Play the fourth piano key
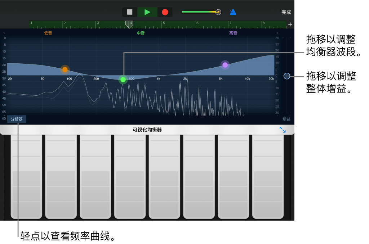This screenshot has width=369, height=244. click(x=130, y=177)
